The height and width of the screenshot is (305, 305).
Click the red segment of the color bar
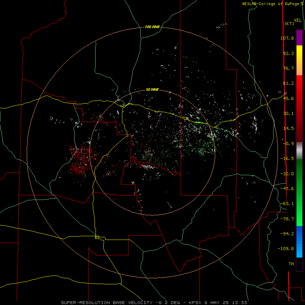[x=299, y=108]
